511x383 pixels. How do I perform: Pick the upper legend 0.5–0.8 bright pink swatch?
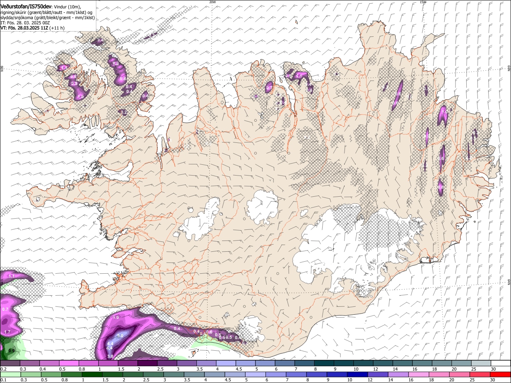point(69,363)
